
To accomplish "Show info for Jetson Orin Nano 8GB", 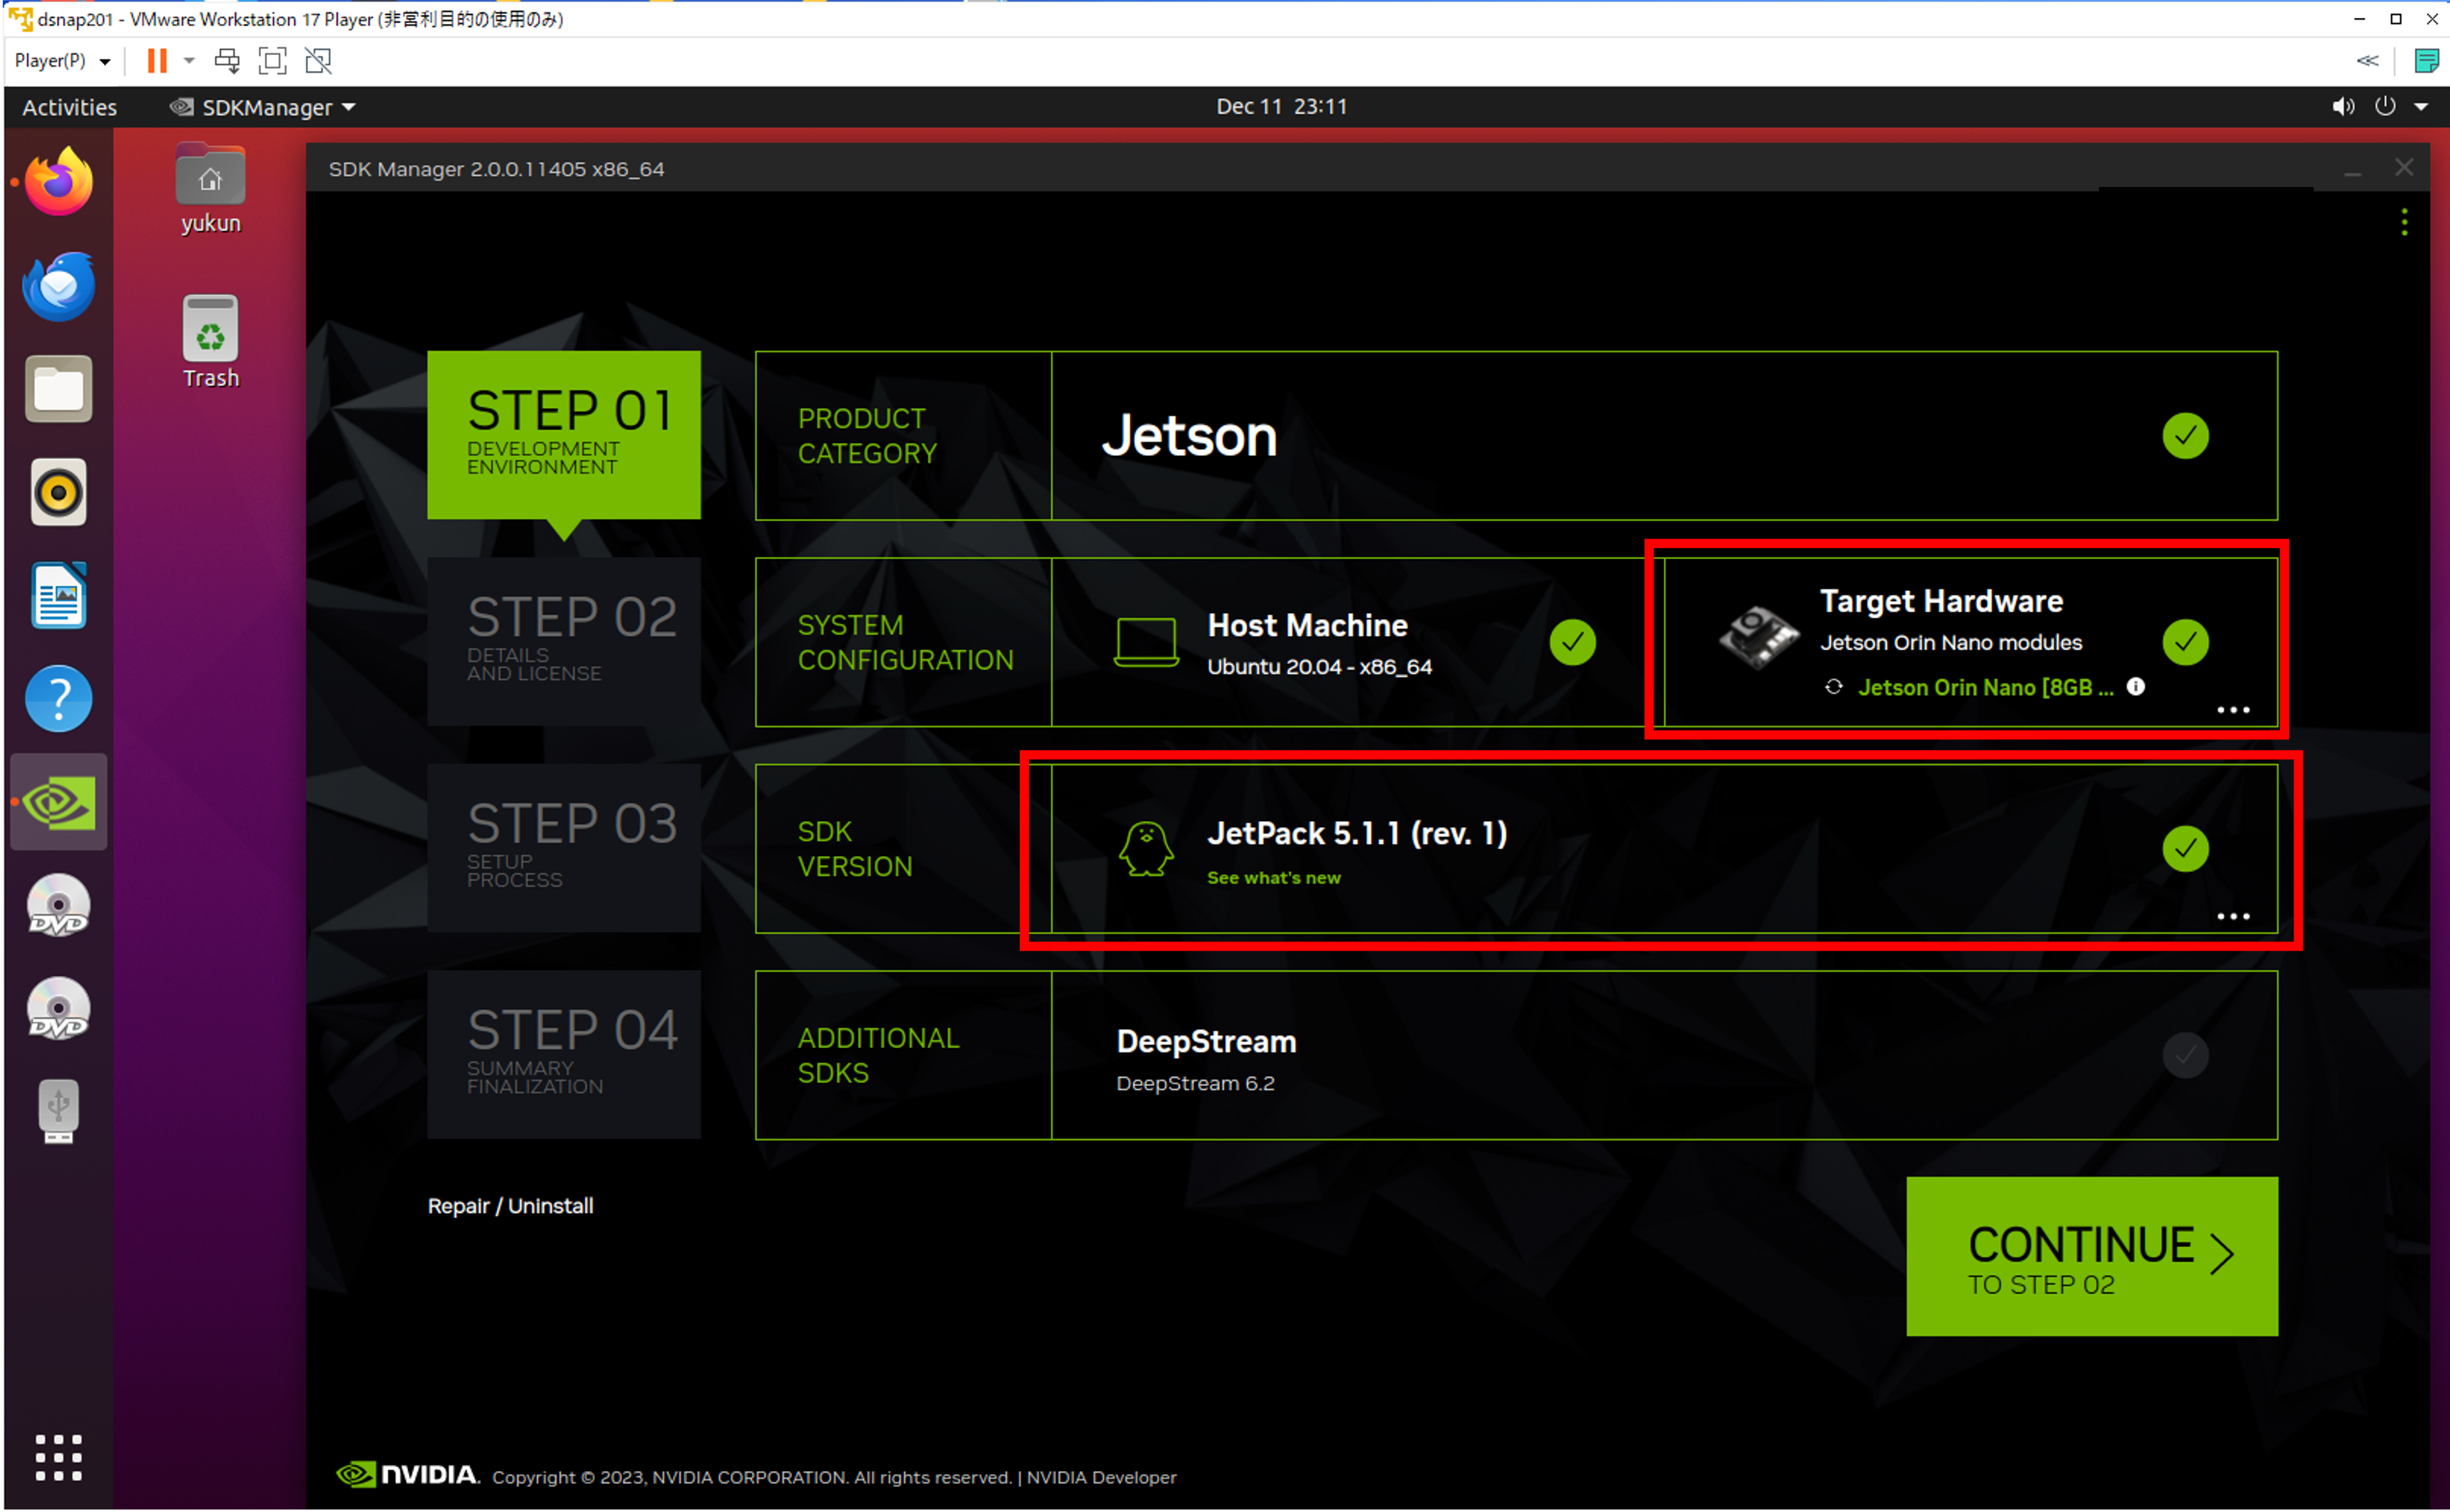I will [2135, 686].
